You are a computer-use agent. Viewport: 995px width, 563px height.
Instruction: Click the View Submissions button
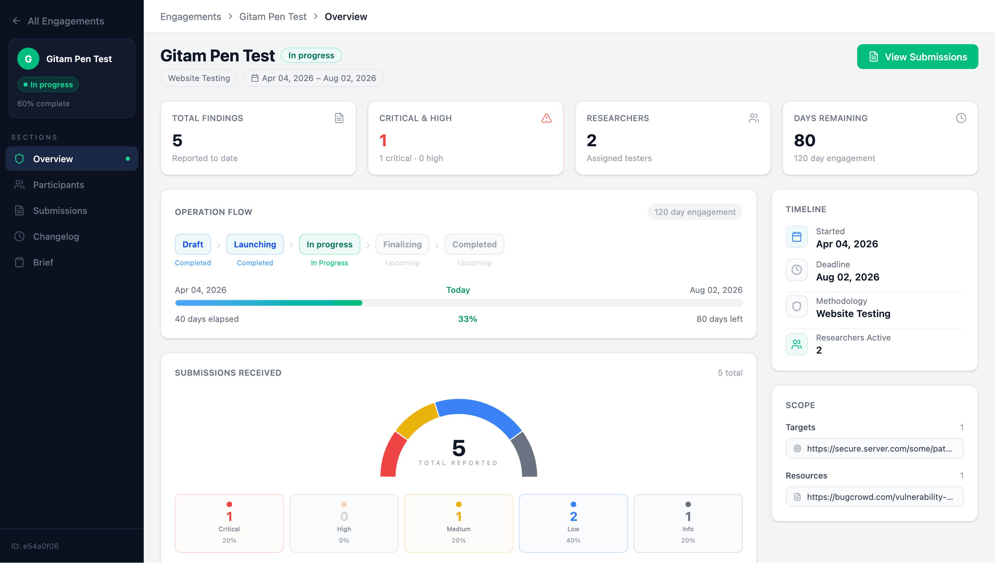(917, 57)
